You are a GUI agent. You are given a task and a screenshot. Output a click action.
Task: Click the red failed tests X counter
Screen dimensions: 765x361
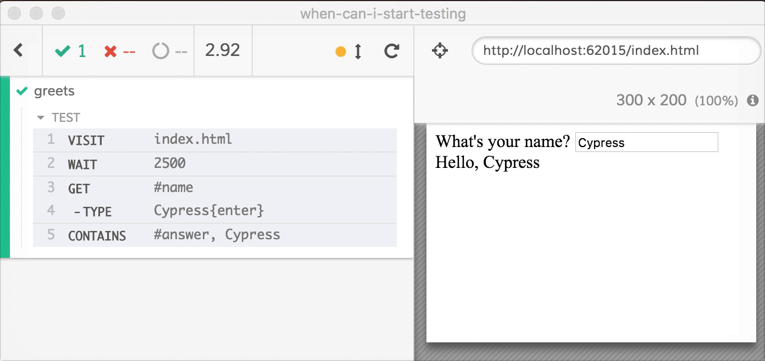[119, 52]
